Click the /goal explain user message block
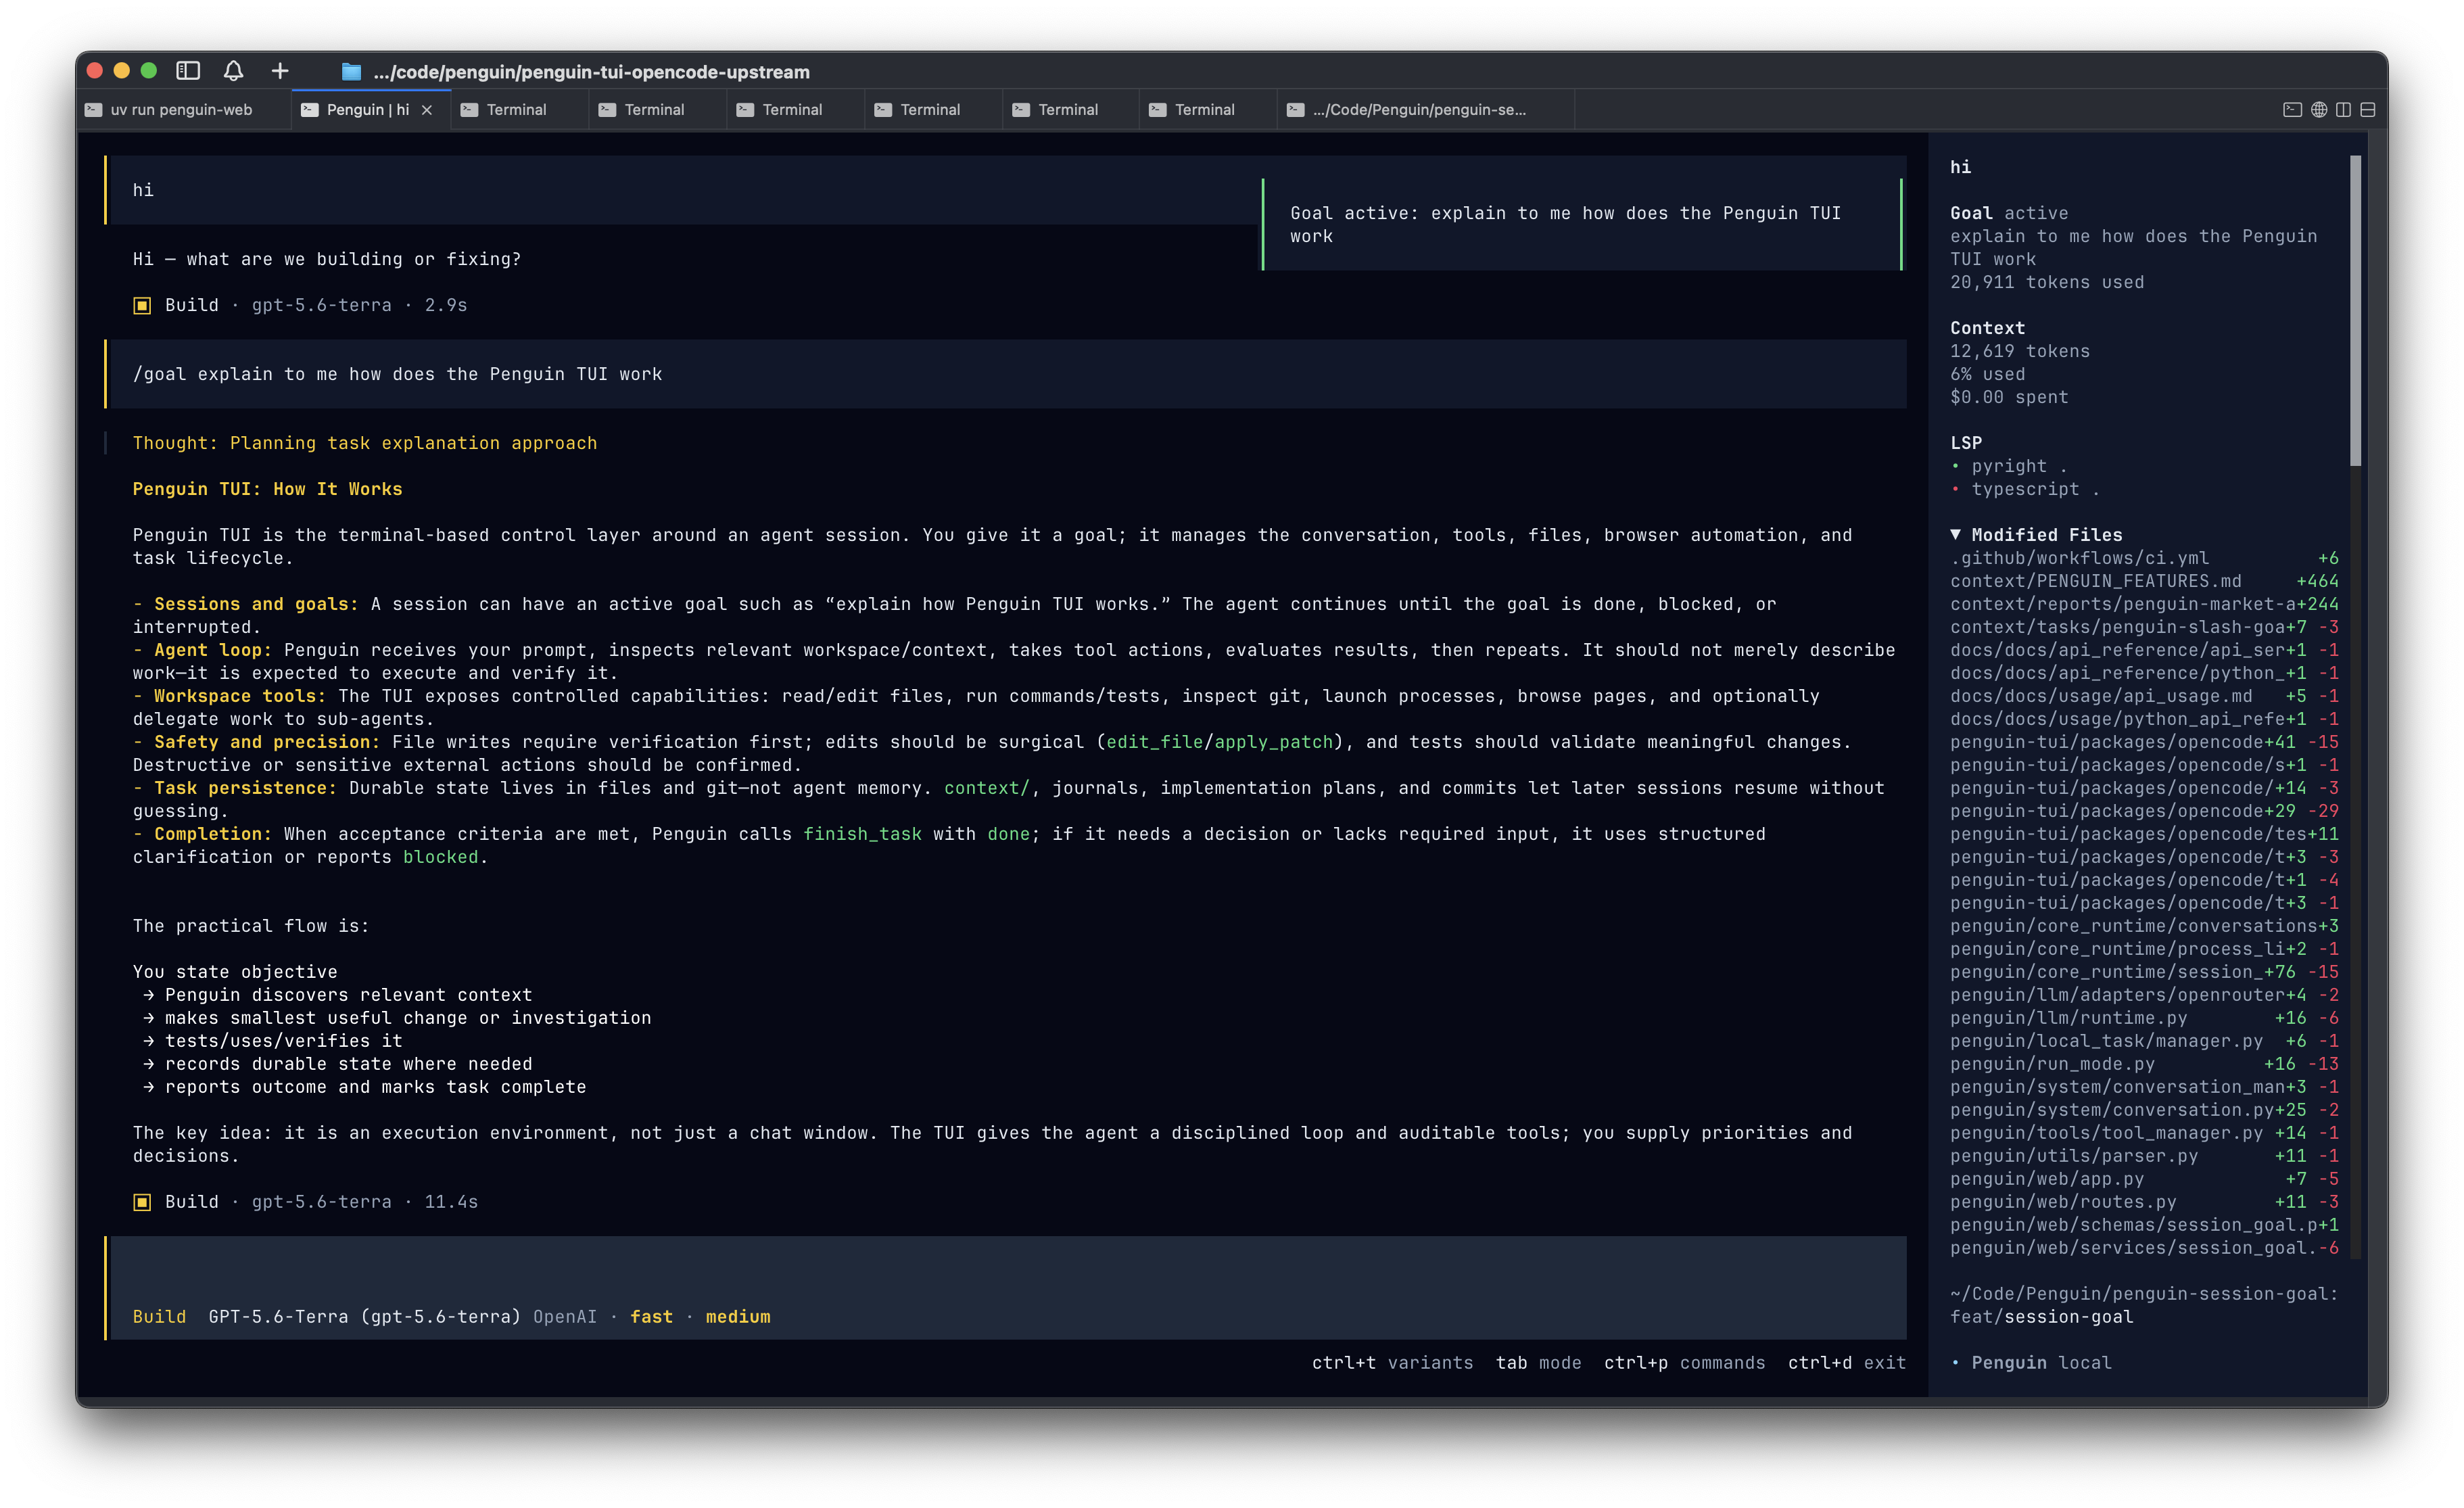 (1006, 374)
